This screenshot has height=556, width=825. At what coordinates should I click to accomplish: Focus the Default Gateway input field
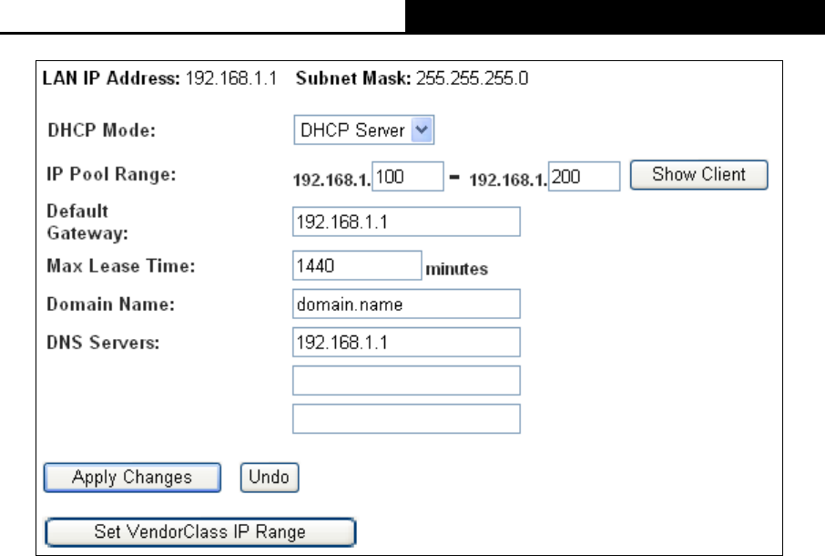click(x=406, y=221)
